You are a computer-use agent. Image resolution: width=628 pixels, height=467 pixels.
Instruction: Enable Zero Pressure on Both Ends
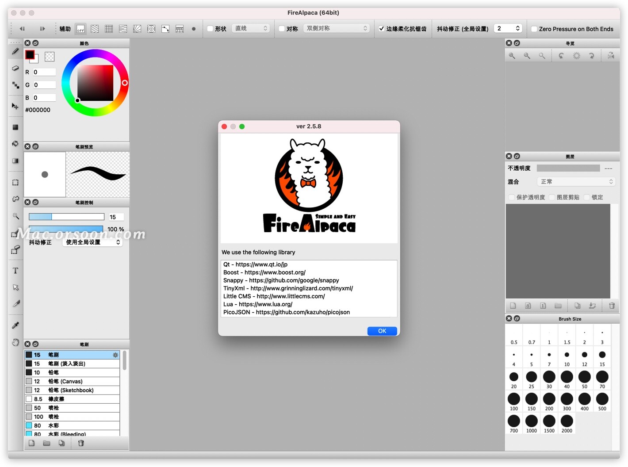click(x=534, y=29)
